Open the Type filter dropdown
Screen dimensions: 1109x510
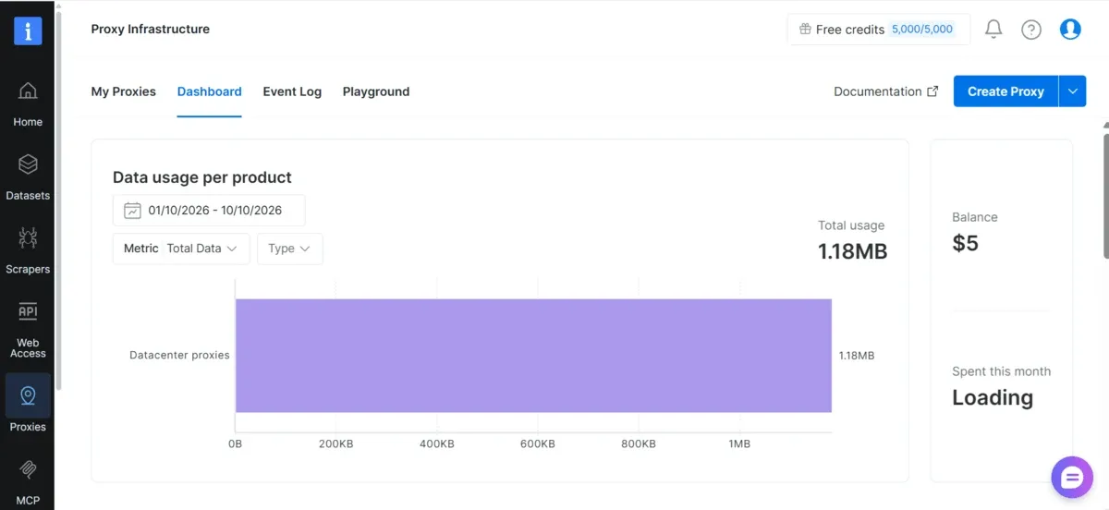coord(290,249)
